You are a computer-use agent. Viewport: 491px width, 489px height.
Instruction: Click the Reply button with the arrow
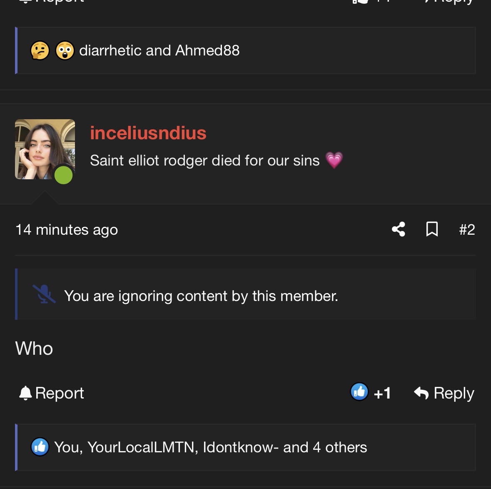point(444,393)
